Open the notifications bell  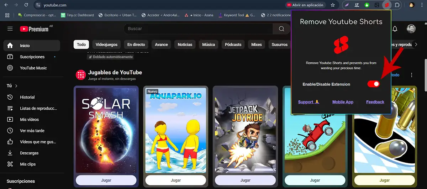[x=395, y=29]
